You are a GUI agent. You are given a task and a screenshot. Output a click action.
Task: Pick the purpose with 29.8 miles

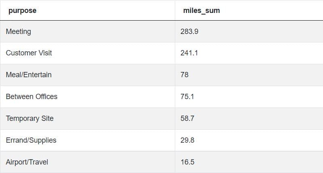(x=31, y=140)
